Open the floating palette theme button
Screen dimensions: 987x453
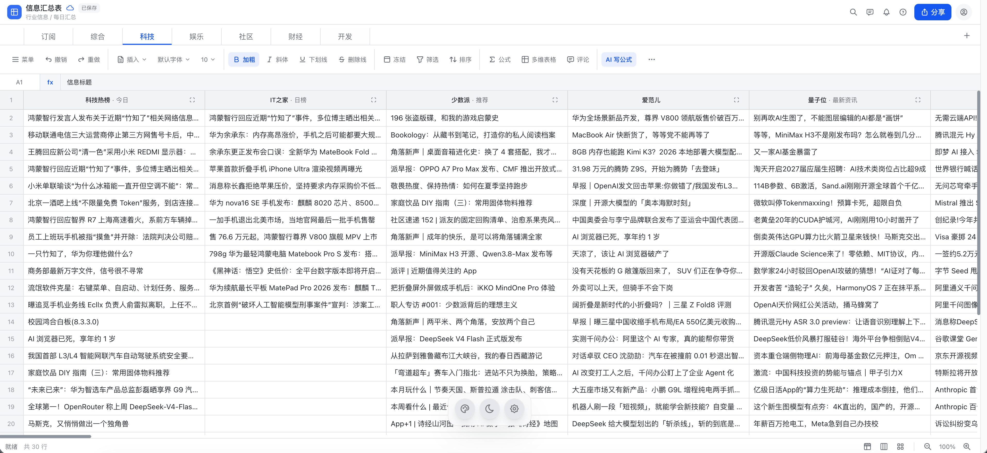[x=465, y=409]
